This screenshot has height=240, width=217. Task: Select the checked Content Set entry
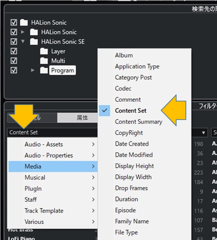pyautogui.click(x=145, y=111)
